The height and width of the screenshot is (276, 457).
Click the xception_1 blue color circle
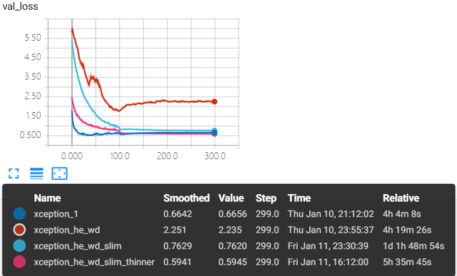pos(19,214)
